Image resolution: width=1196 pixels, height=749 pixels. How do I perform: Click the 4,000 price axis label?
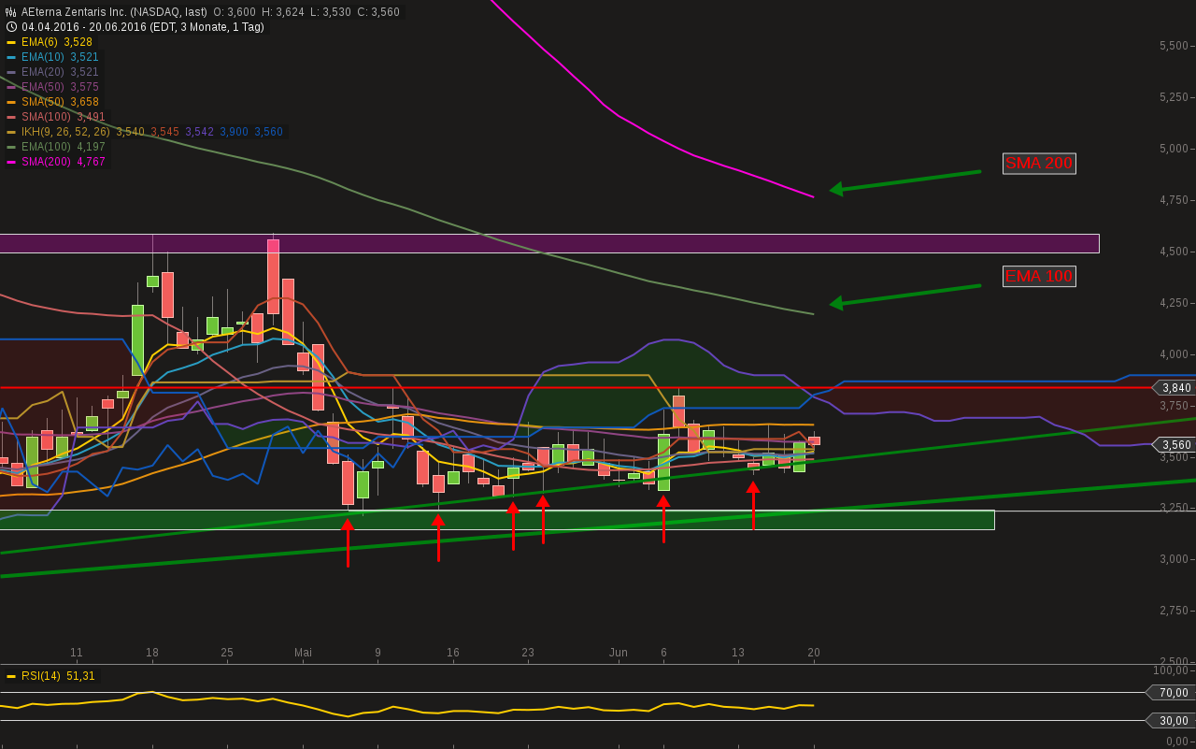tap(1174, 354)
